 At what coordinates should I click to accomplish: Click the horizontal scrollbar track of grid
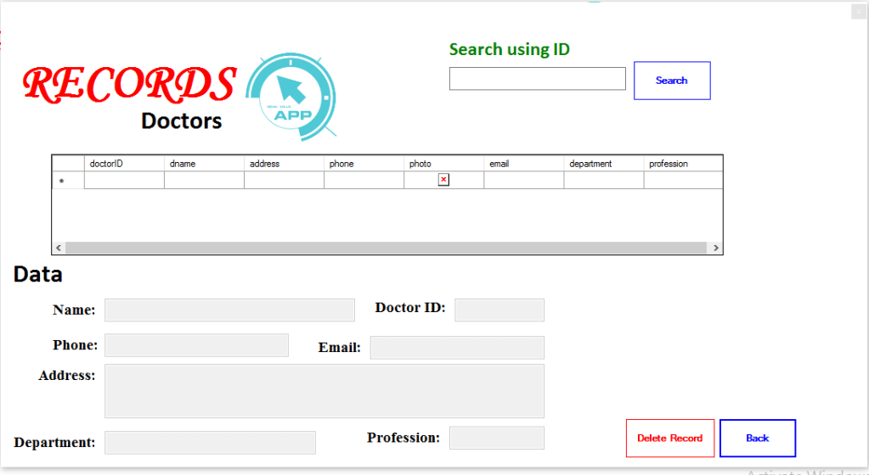tap(387, 248)
